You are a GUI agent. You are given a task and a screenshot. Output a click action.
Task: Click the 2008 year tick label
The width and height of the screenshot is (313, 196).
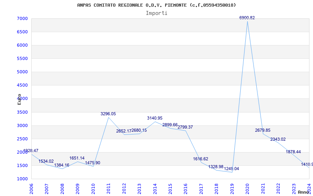62,189
